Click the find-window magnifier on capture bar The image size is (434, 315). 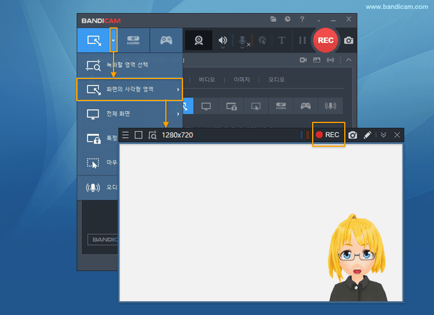pos(152,135)
